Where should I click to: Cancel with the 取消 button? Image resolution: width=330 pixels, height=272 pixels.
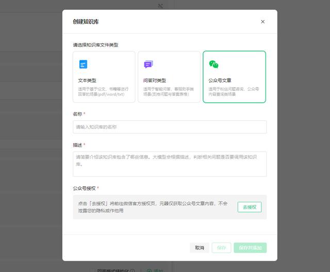point(199,248)
